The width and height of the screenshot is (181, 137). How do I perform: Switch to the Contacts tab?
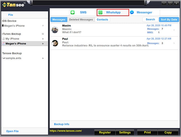[x=102, y=20]
